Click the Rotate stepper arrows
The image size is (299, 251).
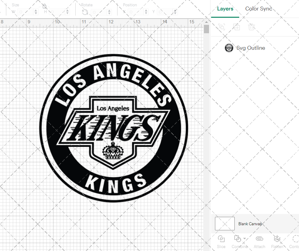(109, 12)
